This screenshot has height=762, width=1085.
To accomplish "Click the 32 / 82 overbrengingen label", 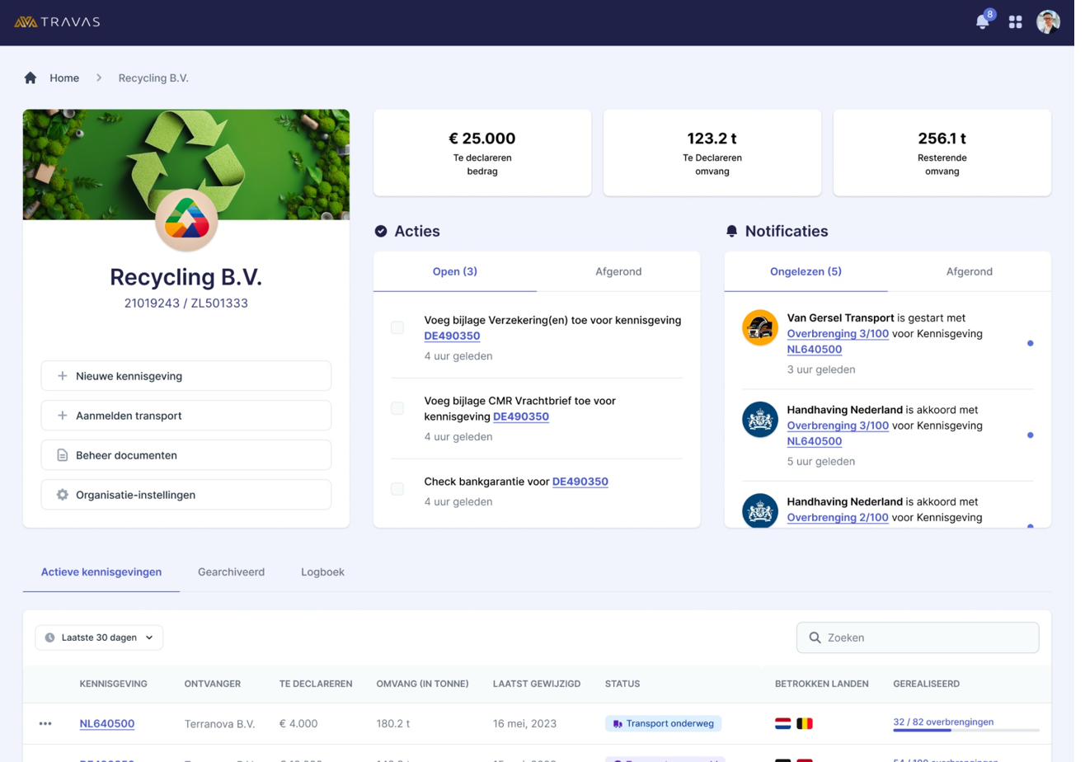I will tap(953, 728).
